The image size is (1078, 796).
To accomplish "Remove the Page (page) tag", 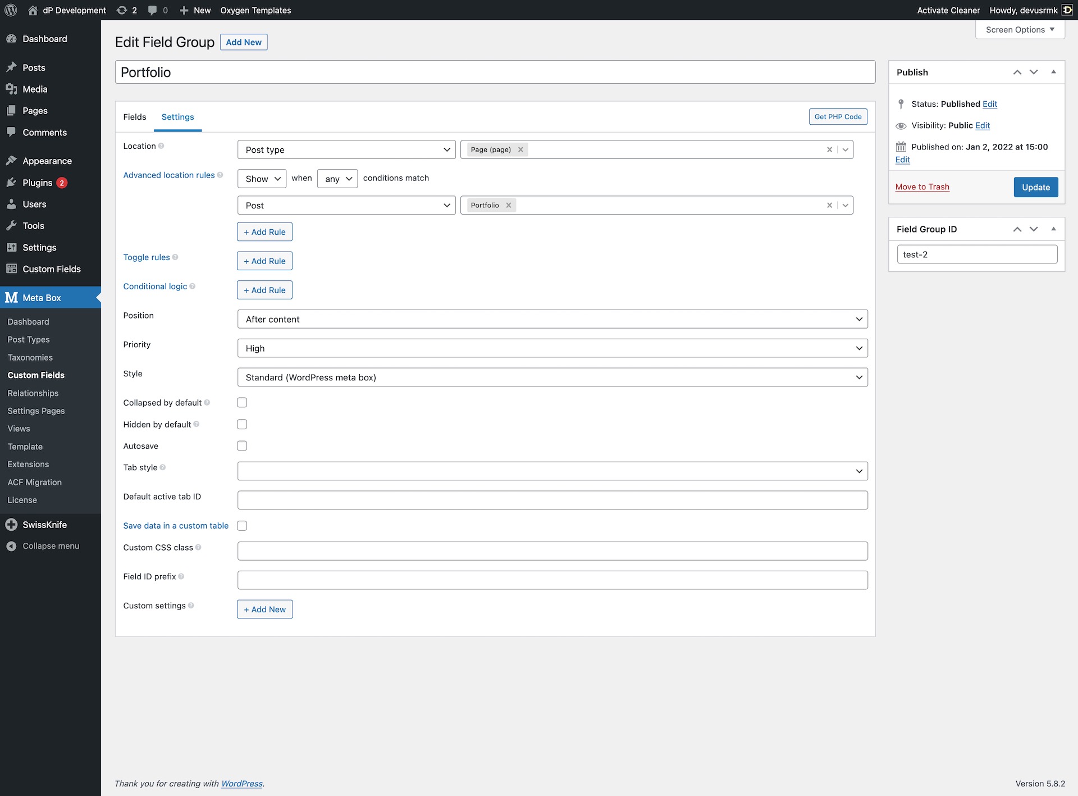I will click(x=520, y=149).
